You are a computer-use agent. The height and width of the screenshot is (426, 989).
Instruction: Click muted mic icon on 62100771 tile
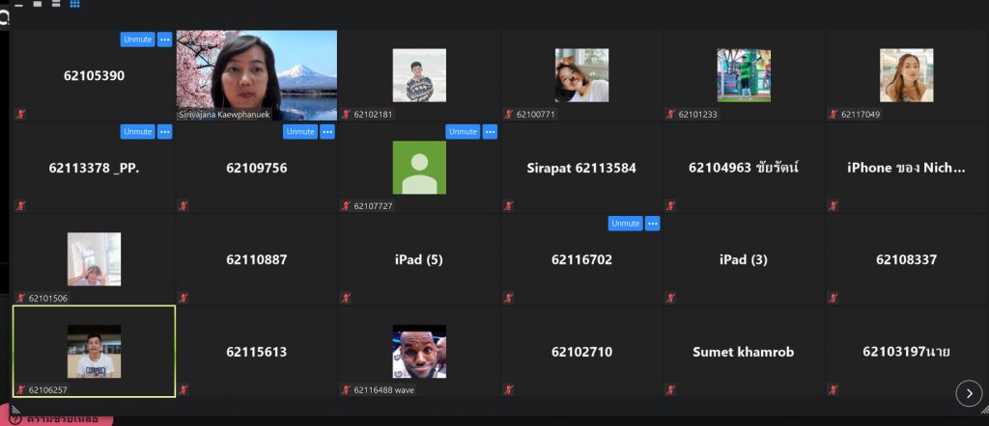pyautogui.click(x=508, y=114)
